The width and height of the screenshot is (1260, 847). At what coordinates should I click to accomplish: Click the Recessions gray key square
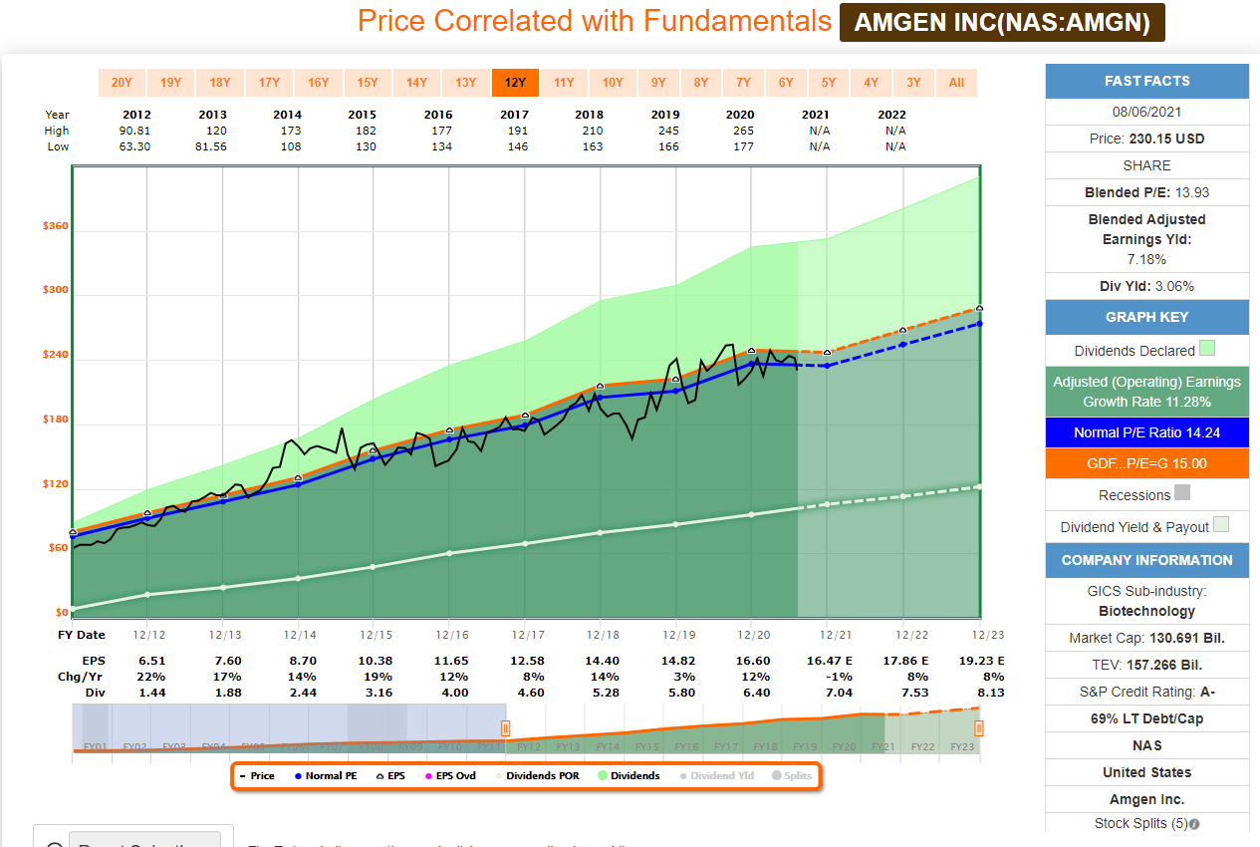pos(1182,493)
